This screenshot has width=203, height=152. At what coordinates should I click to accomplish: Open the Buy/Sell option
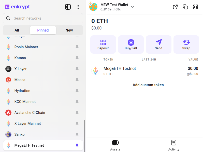click(131, 44)
